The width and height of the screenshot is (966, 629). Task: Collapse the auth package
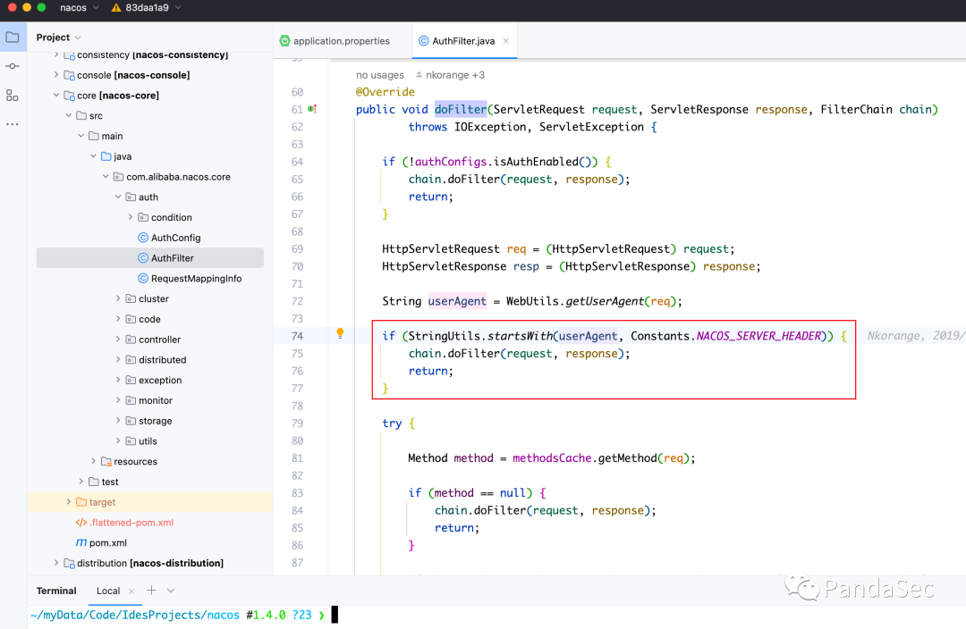118,197
